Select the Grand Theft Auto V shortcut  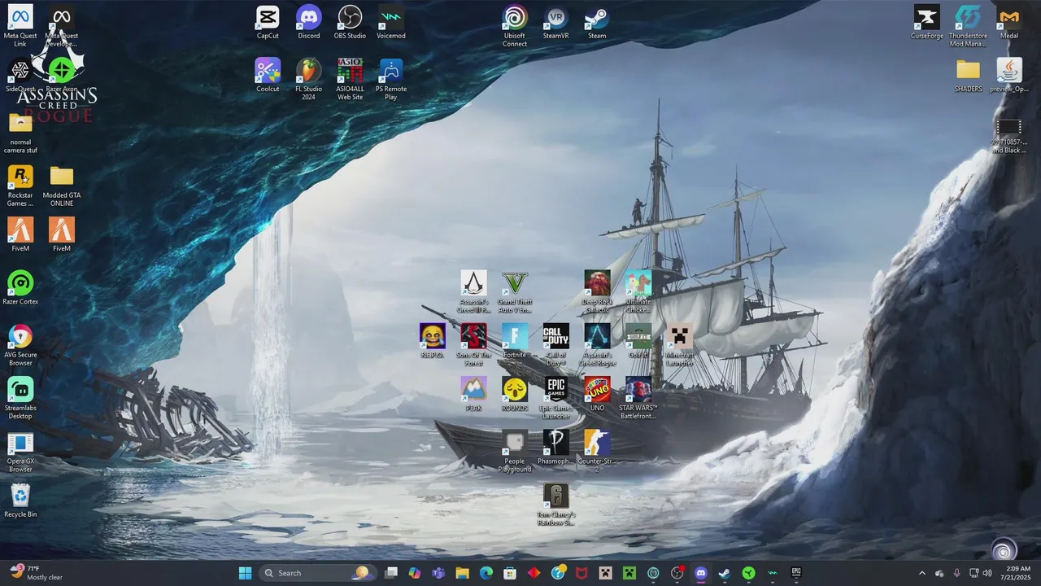(515, 292)
